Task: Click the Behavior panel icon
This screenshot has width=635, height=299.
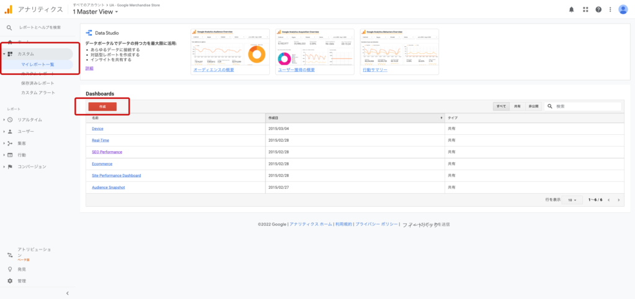Action: click(10, 155)
